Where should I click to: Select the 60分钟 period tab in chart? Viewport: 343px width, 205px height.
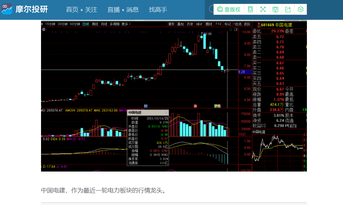point(75,24)
